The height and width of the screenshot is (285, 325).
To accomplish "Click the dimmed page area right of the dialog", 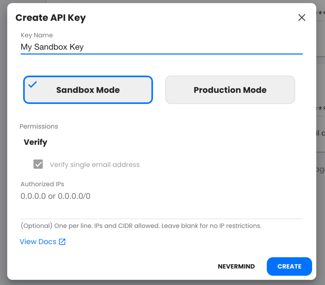I will (x=320, y=199).
